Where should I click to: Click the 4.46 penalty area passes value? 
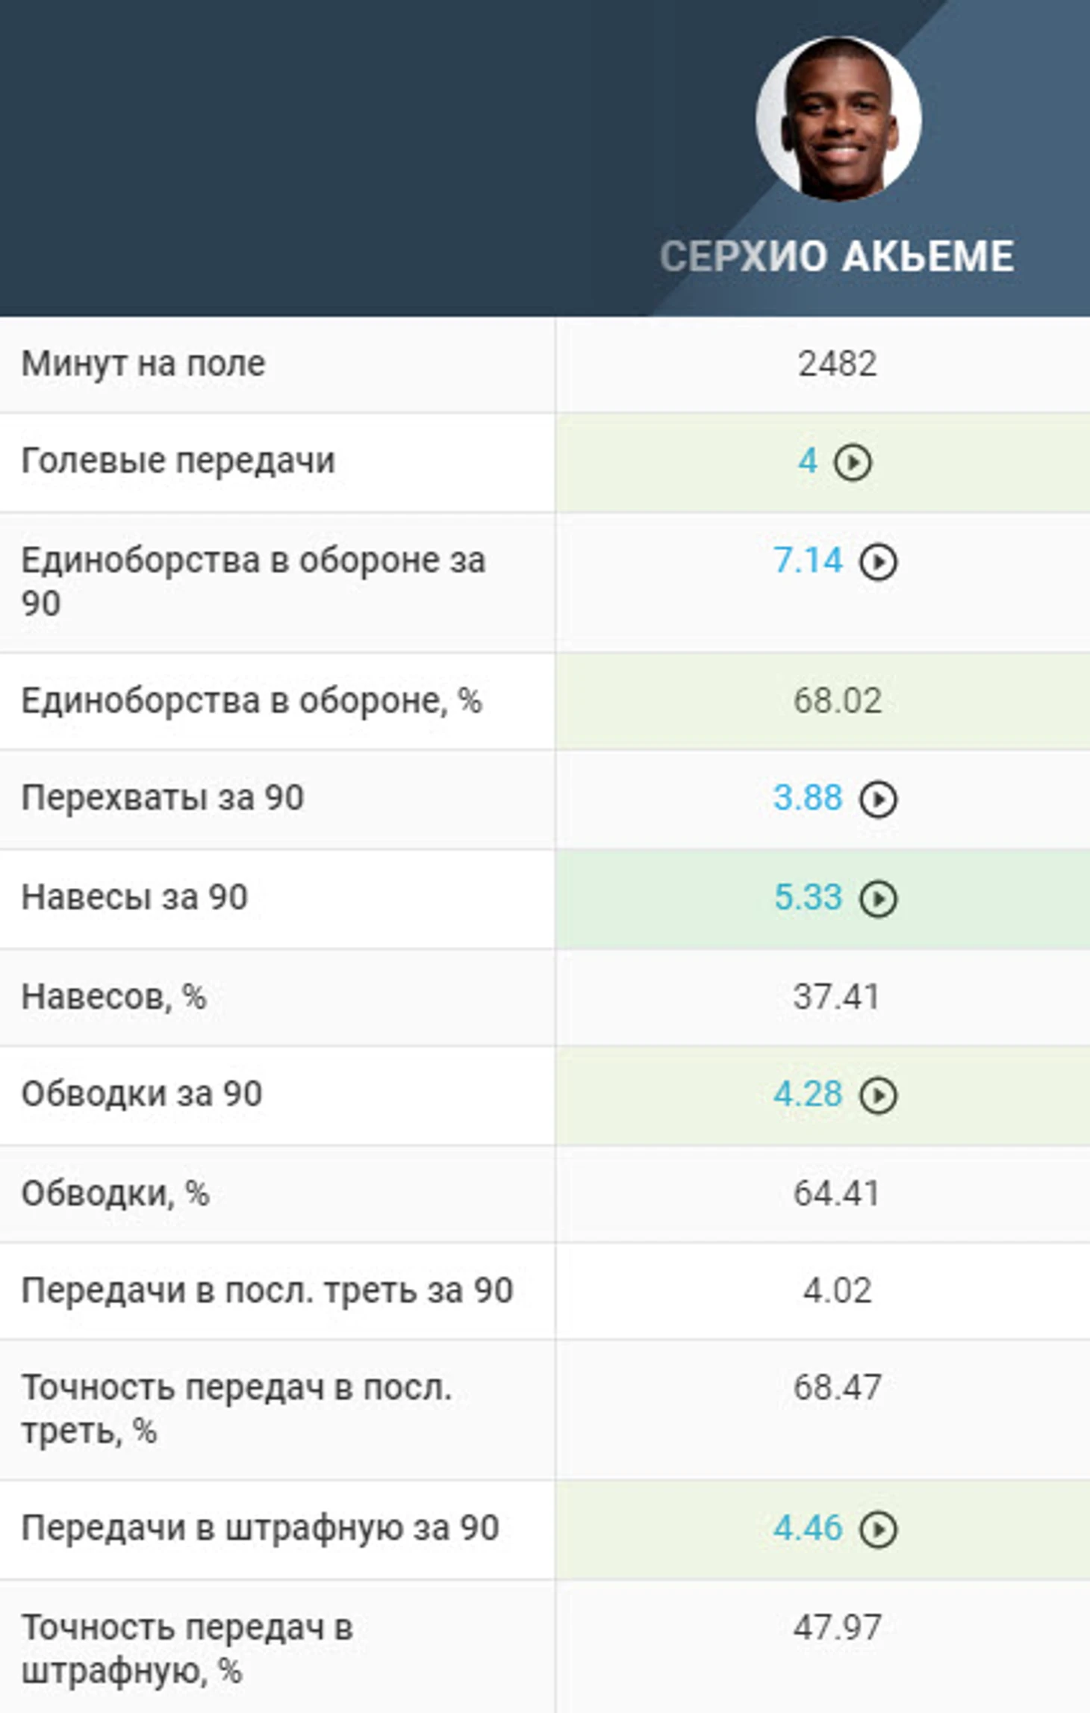tap(808, 1529)
